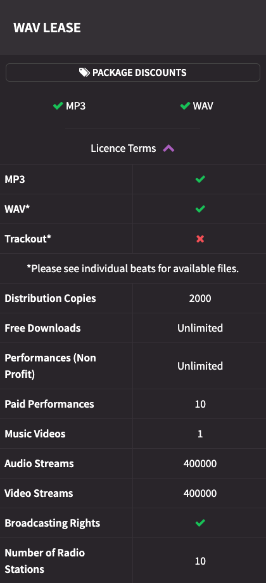Viewport: 266px width, 583px height.
Task: Click the green check in MP3 row
Action: (200, 179)
